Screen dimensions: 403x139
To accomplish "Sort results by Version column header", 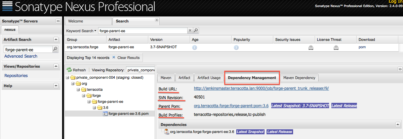I will click(169, 40).
